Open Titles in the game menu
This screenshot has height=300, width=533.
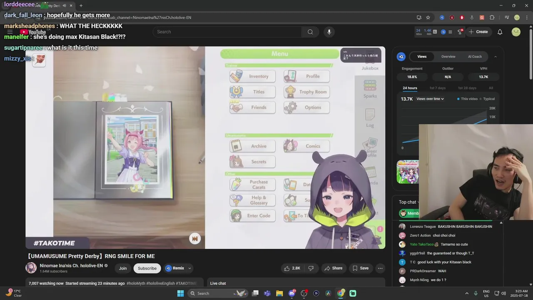pos(252,92)
